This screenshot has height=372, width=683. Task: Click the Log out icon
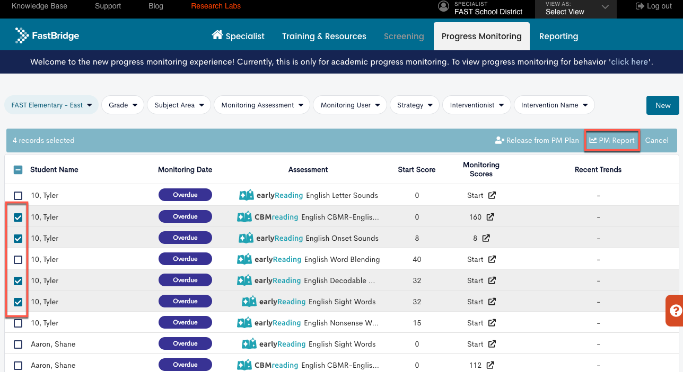pyautogui.click(x=640, y=6)
